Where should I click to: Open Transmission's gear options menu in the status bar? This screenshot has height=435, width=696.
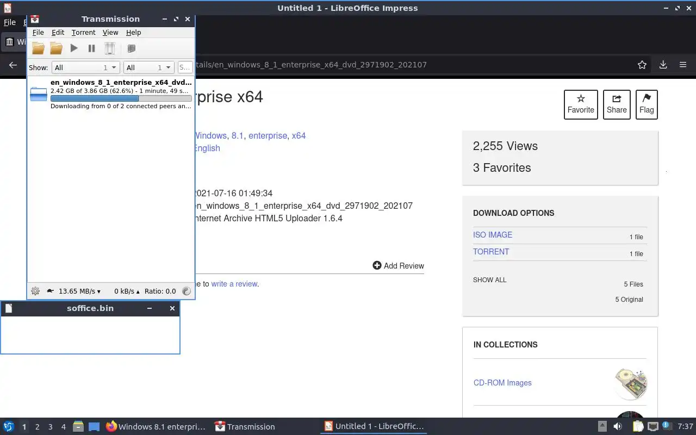[35, 291]
